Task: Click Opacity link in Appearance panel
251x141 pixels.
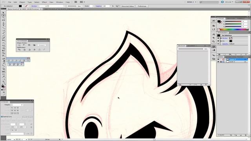Action: click(x=225, y=43)
